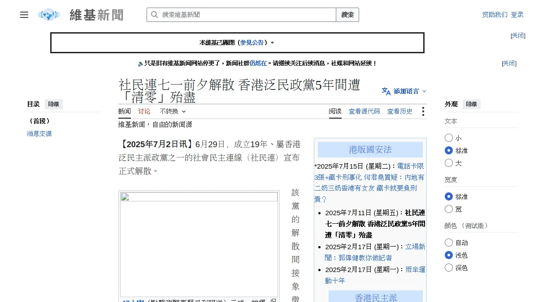Click the article title heading

(x=239, y=91)
